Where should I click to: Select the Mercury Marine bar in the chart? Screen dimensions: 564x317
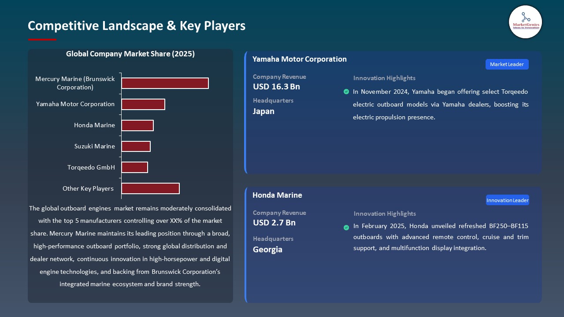(165, 83)
